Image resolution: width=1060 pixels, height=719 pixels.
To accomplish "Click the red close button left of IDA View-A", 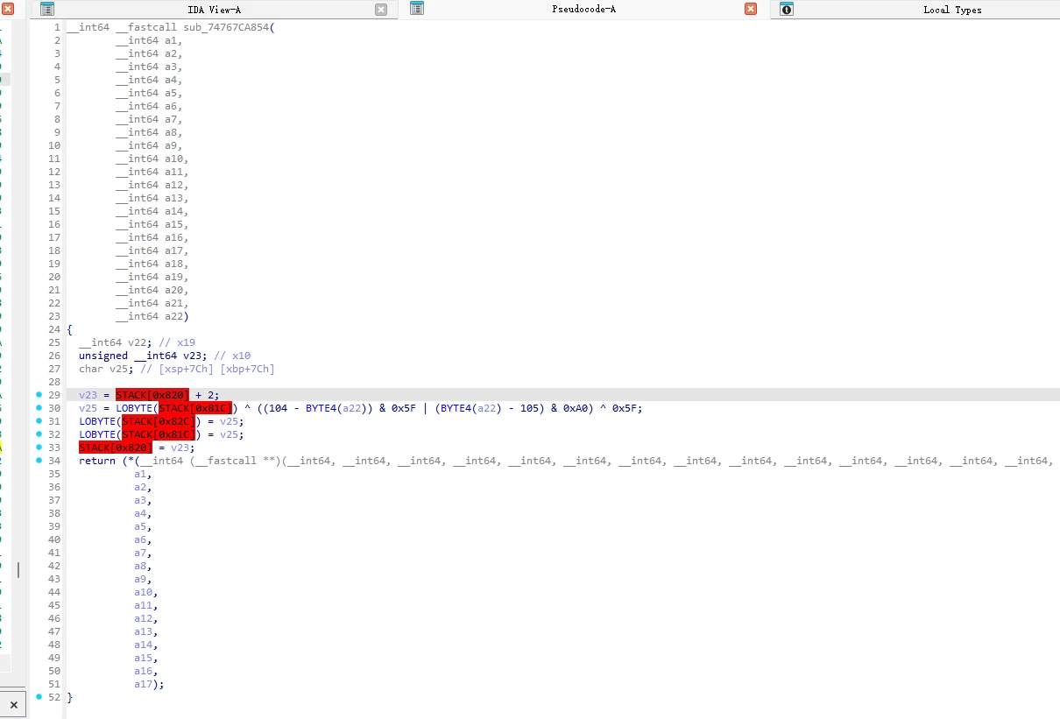I will 8,9.
